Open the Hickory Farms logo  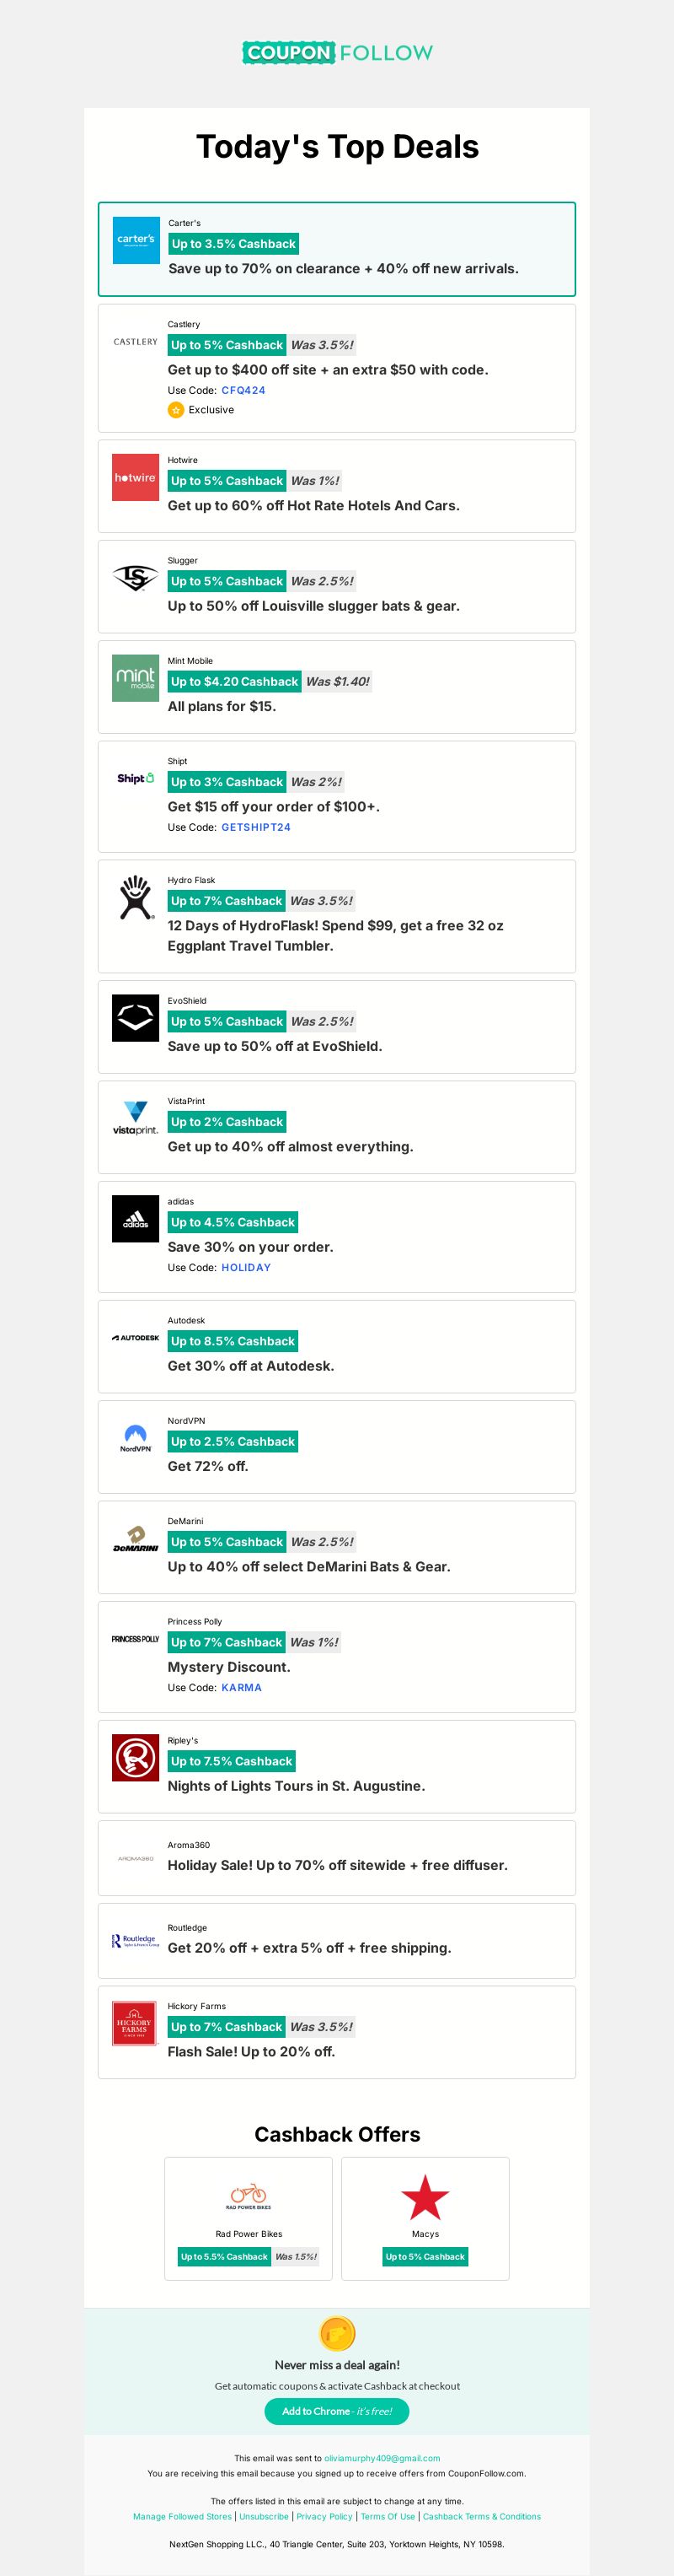pos(135,2023)
